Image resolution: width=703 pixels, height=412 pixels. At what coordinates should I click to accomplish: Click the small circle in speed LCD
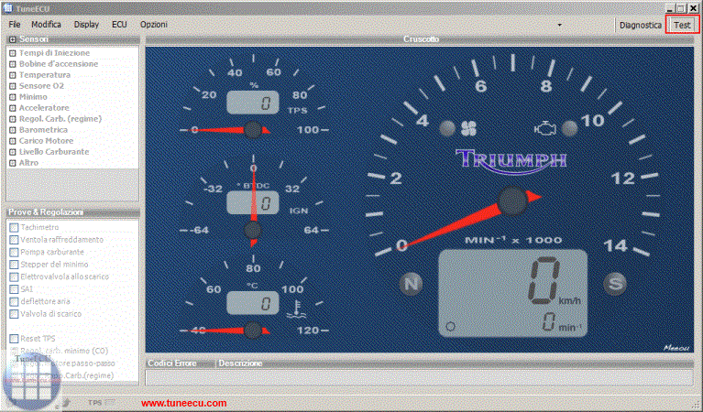[x=451, y=326]
